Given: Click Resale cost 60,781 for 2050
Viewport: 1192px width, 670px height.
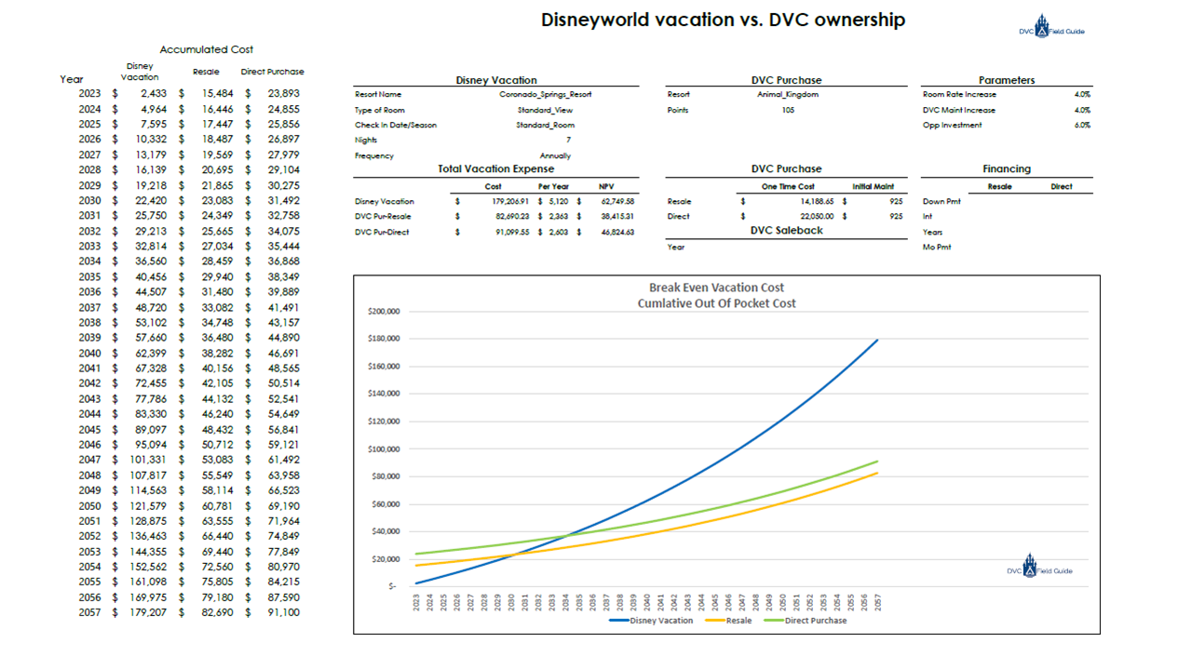Looking at the screenshot, I should click(x=217, y=505).
